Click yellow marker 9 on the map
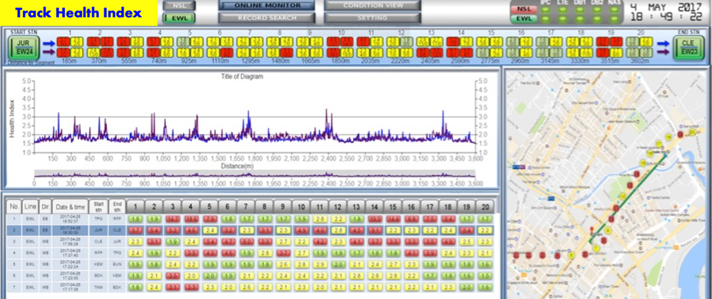The width and height of the screenshot is (712, 299). point(608,231)
